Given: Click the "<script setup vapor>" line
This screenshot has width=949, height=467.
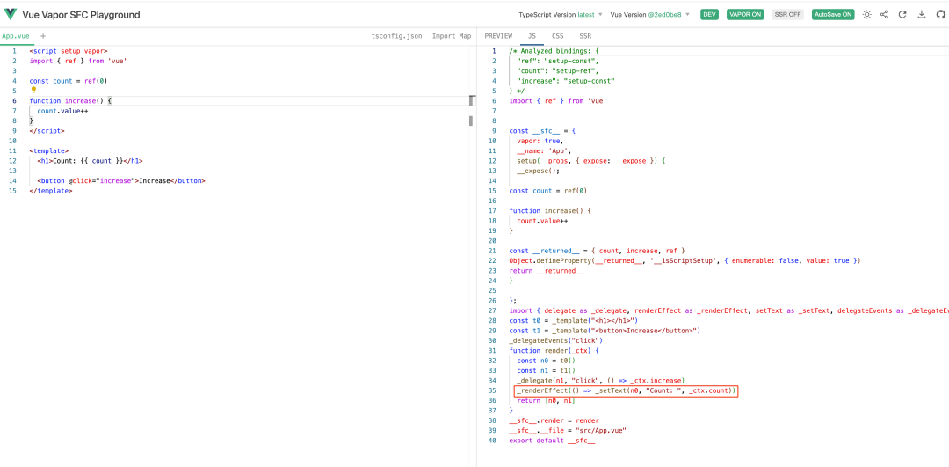Looking at the screenshot, I should click(x=69, y=51).
